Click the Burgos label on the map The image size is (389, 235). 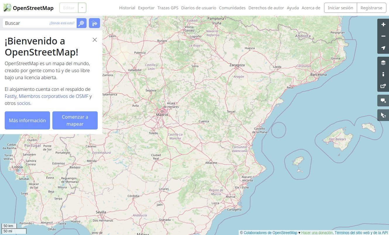162,41
